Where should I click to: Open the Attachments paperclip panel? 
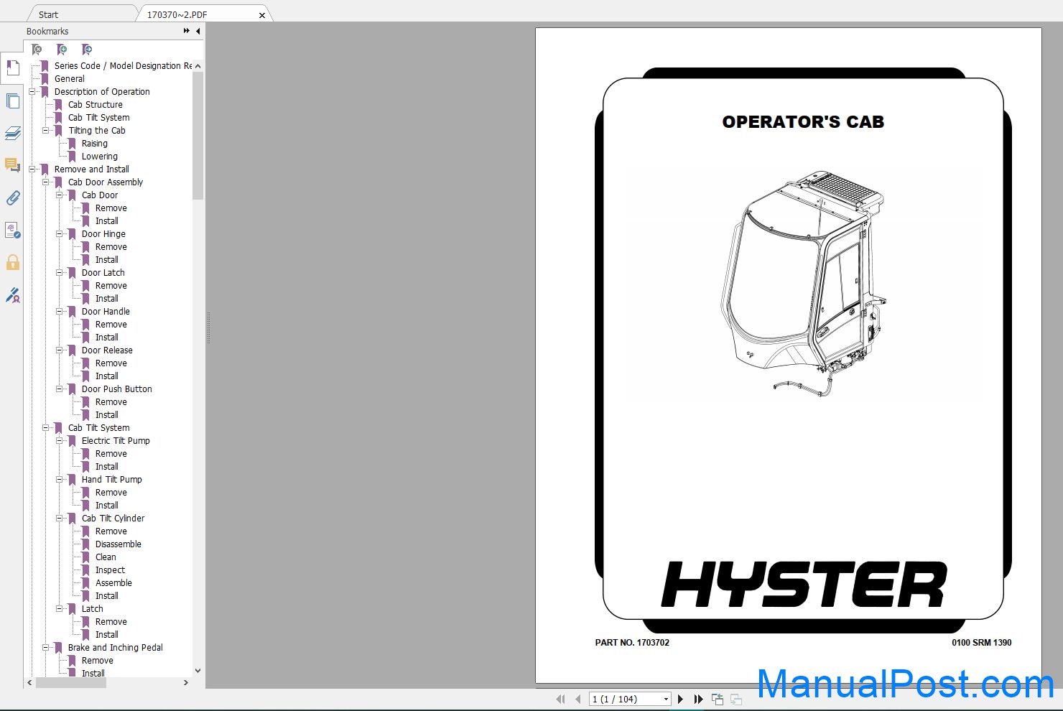point(12,197)
